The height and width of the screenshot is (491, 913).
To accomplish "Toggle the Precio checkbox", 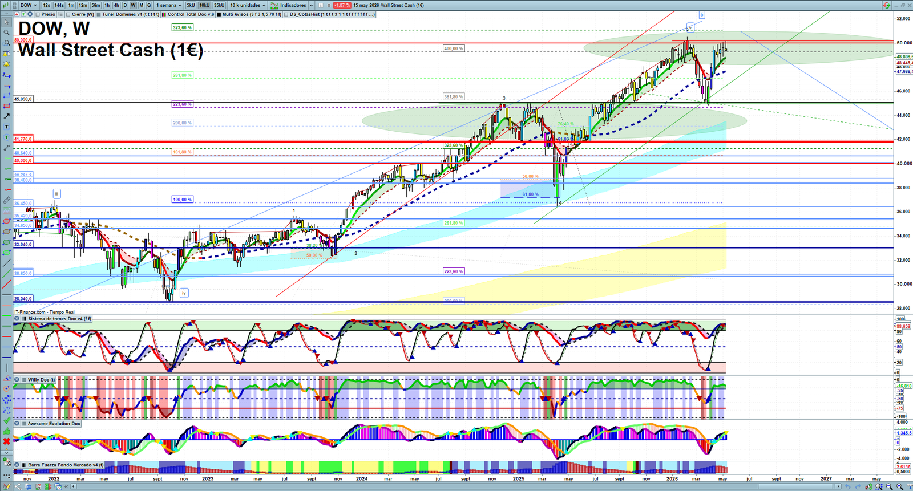I will 37,14.
